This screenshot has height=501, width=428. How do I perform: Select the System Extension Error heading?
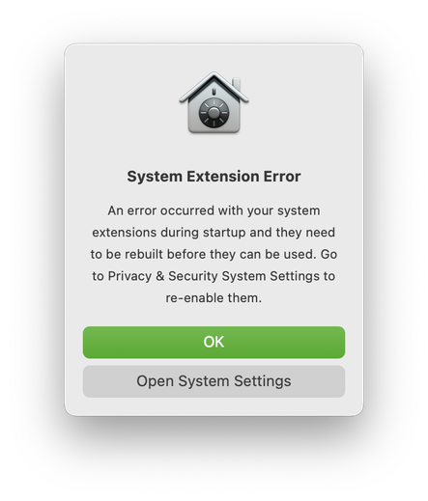pos(214,177)
